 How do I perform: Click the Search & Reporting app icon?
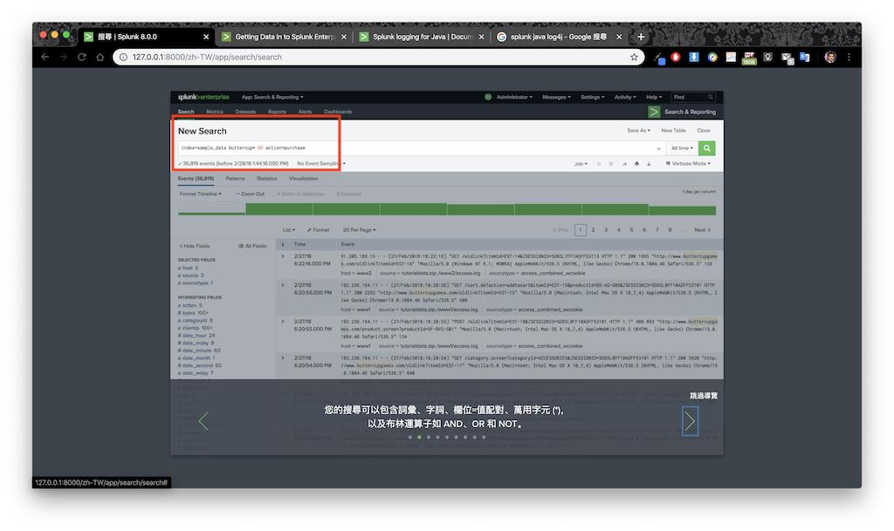click(x=654, y=112)
